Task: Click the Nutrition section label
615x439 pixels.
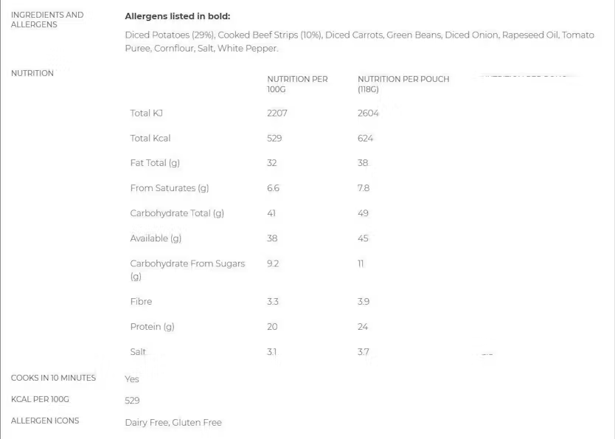Action: [32, 73]
